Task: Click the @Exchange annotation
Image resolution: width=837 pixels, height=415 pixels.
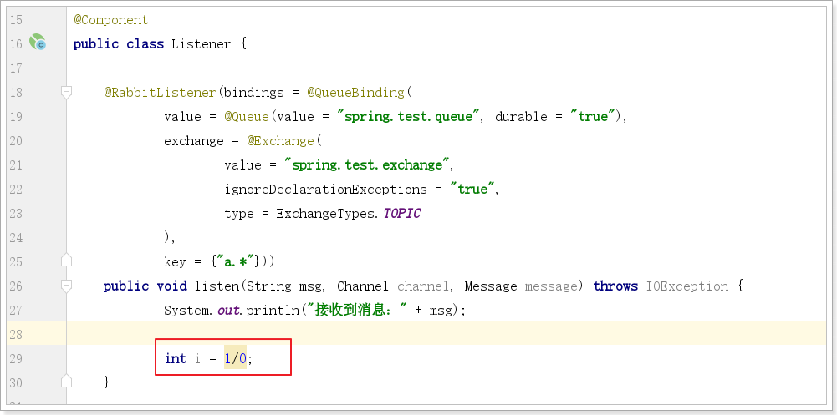Action: pyautogui.click(x=281, y=140)
